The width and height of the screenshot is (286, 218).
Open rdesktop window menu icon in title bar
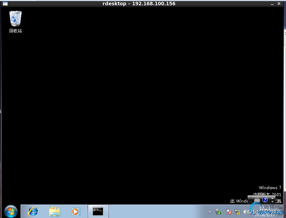point(5,4)
